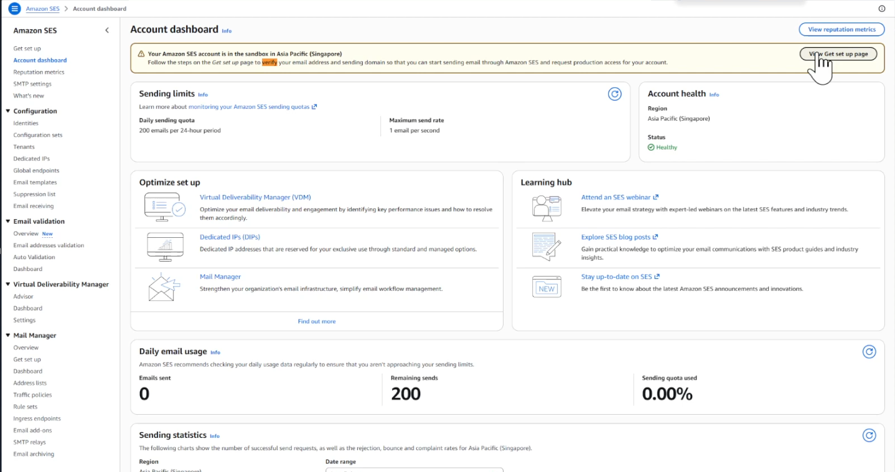
Task: Open Email addresses validation in sidebar
Action: point(49,245)
